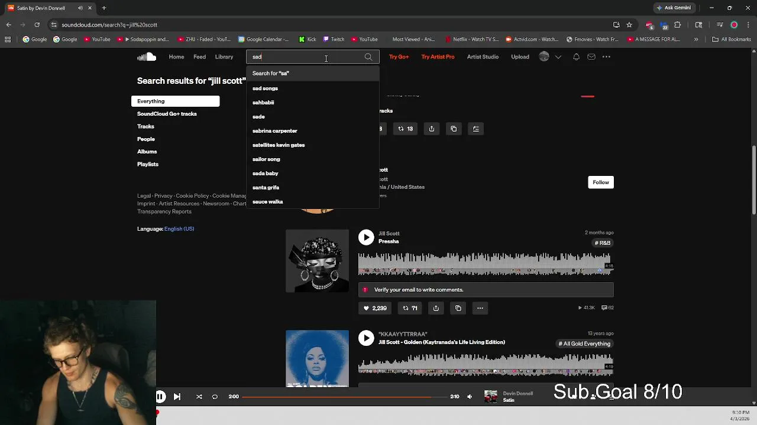757x425 pixels.
Task: Pause the currently playing track
Action: click(160, 397)
